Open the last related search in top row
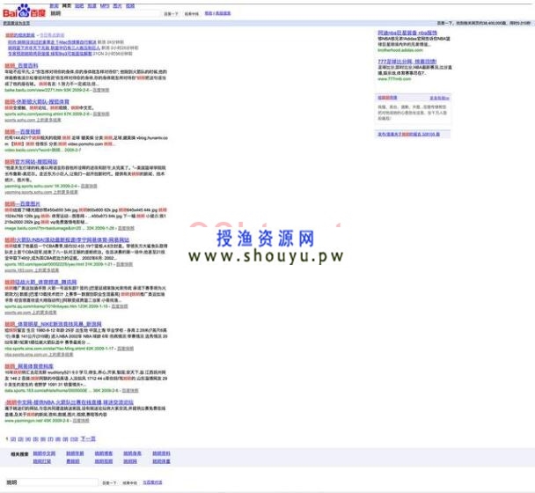This screenshot has height=493, width=535. tap(161, 453)
